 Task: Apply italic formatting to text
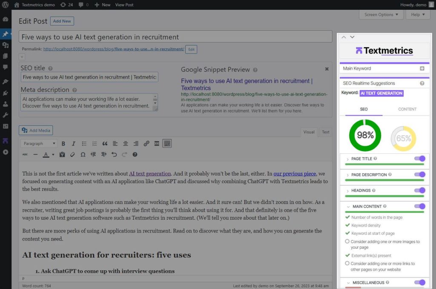(74, 144)
